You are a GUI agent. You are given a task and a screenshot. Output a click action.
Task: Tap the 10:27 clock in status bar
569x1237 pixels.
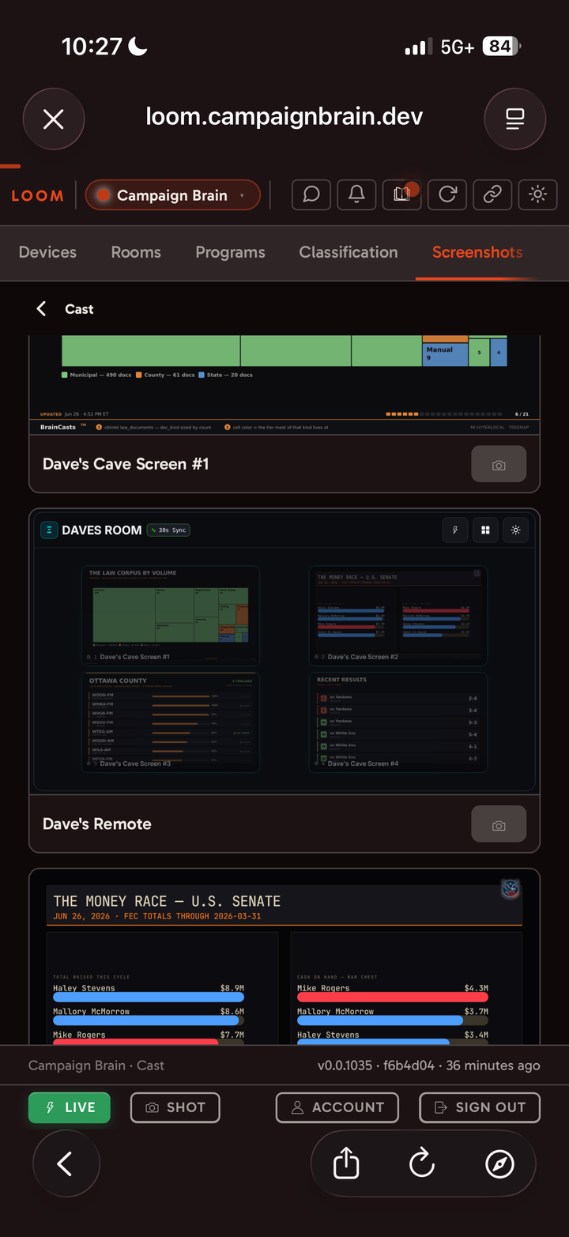pyautogui.click(x=92, y=47)
